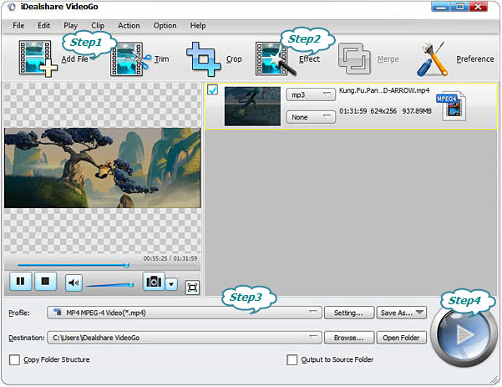502x387 pixels.
Task: Open the Save As dropdown arrow
Action: pyautogui.click(x=419, y=313)
